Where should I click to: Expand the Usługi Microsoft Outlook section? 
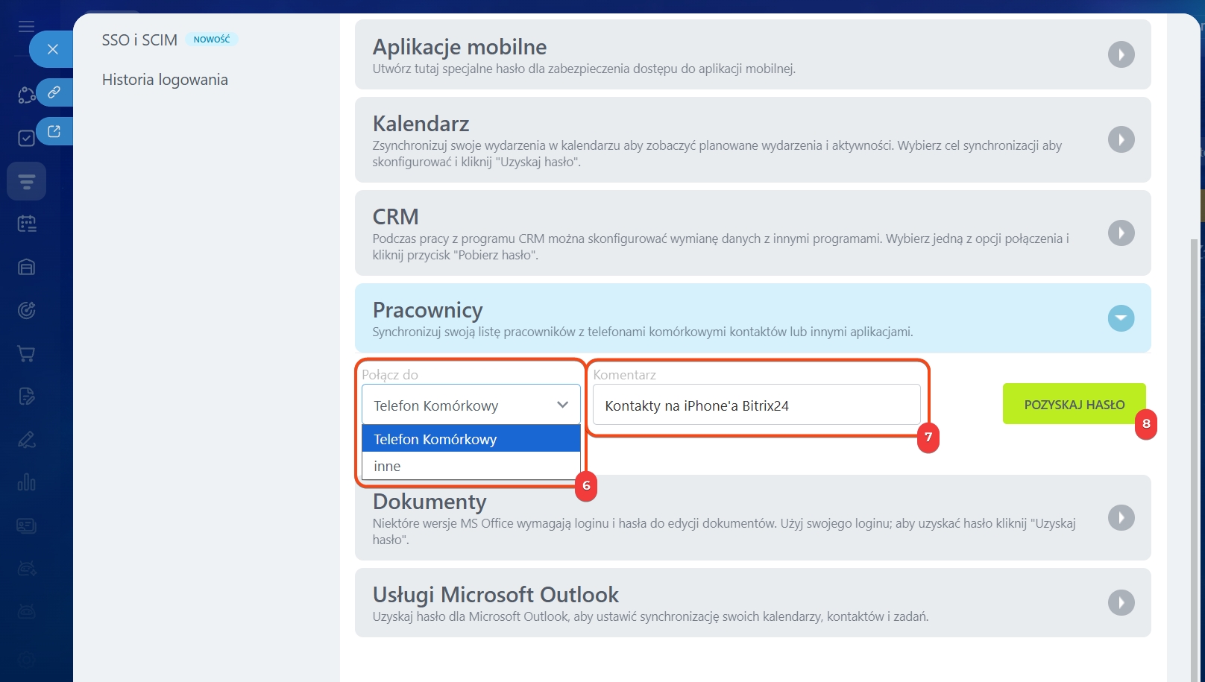coord(1121,602)
